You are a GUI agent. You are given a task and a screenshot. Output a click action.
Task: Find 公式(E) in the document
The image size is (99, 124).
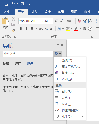click(70, 104)
